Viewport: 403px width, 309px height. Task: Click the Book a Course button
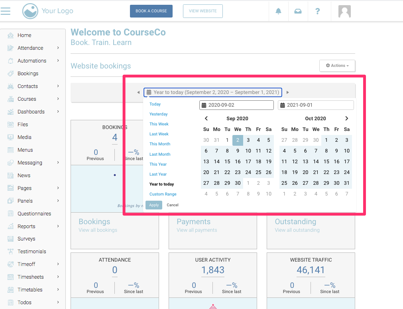(x=151, y=11)
